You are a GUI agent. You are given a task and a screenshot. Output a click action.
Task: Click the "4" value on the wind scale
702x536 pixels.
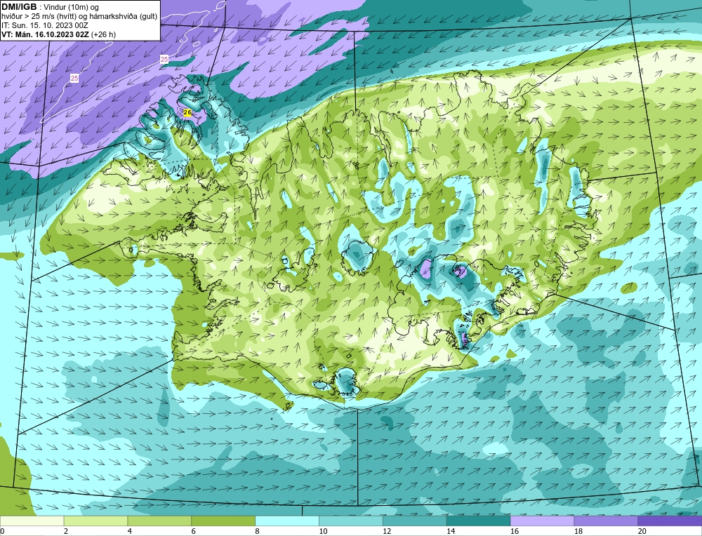pos(130,531)
